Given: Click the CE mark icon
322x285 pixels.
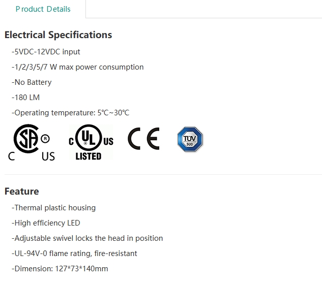Looking at the screenshot, I should point(143,139).
